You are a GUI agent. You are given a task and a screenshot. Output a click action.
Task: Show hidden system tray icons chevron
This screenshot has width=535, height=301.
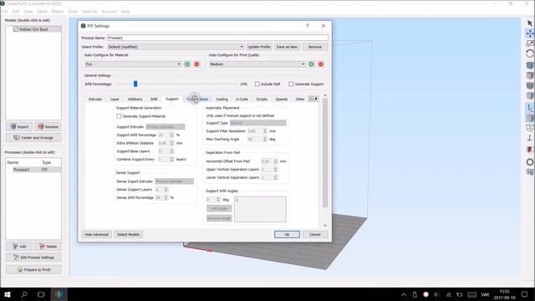[403, 294]
